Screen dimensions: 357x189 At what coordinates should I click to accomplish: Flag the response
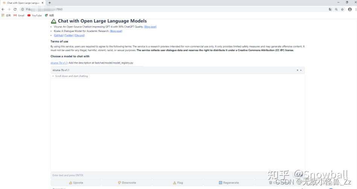(178, 183)
